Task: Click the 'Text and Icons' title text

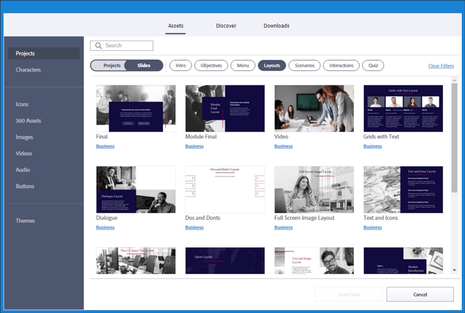Action: [380, 218]
